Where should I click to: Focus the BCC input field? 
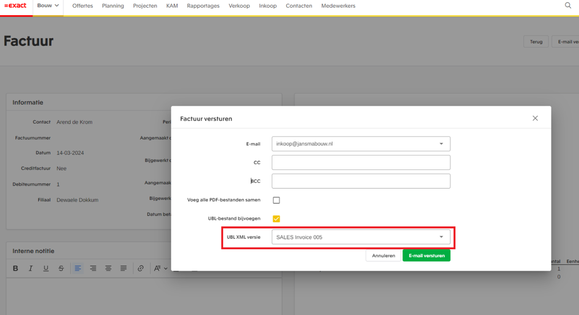coord(361,181)
